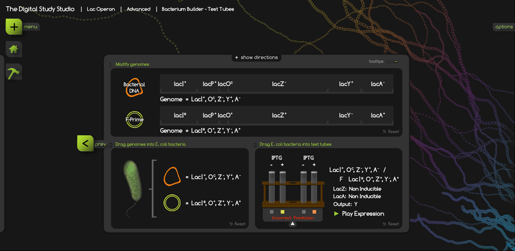Expand arrow below Incorrect Prediction

coord(293,224)
